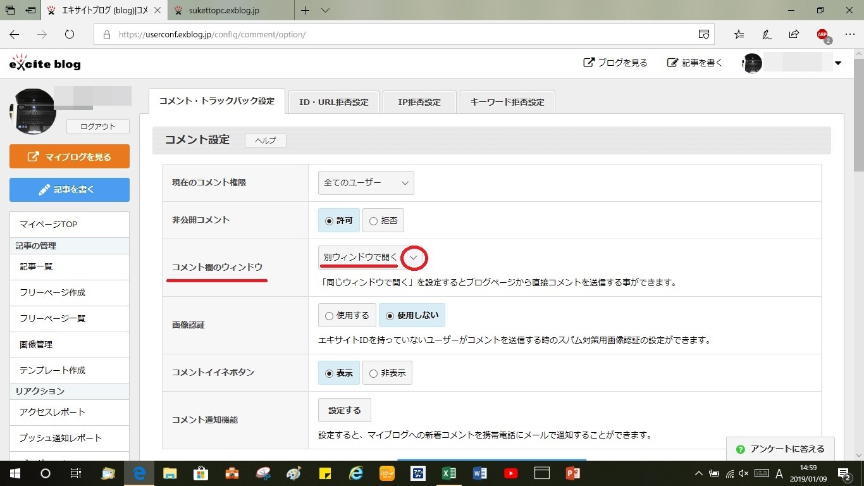Click the page vertical scrollbar
Viewport: 864px width, 486px height.
(x=858, y=114)
